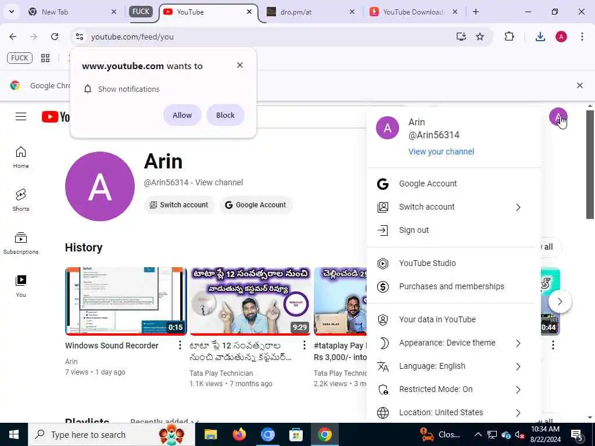The image size is (595, 446).
Task: Go back to the previous page
Action: click(x=13, y=37)
